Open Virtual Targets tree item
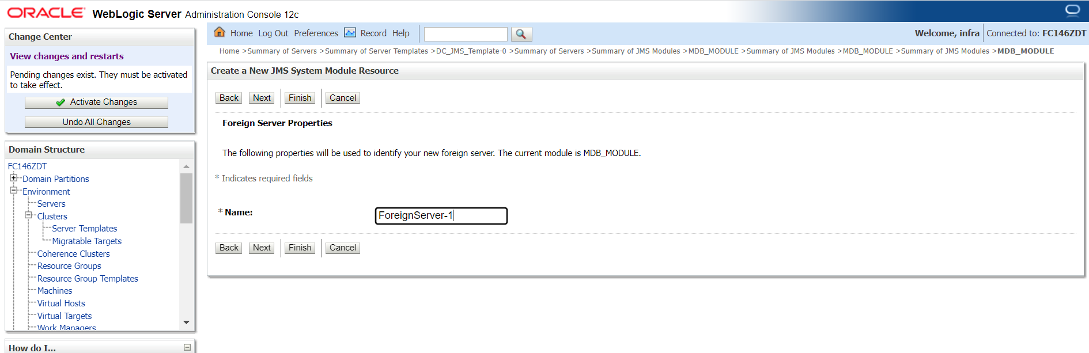 tap(65, 316)
